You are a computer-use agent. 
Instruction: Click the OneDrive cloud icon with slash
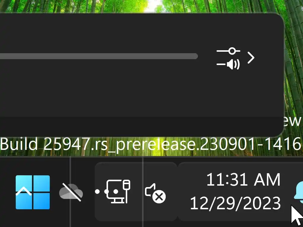[x=71, y=192]
